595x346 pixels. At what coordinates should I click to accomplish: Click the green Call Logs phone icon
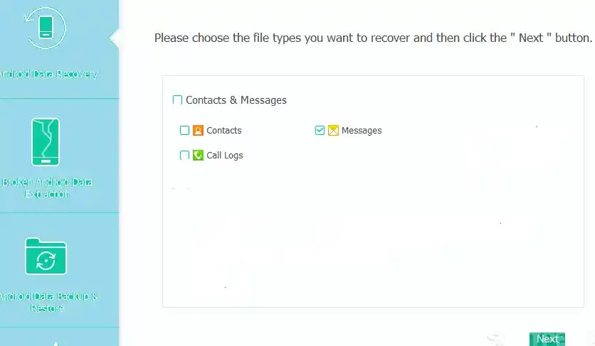click(199, 155)
